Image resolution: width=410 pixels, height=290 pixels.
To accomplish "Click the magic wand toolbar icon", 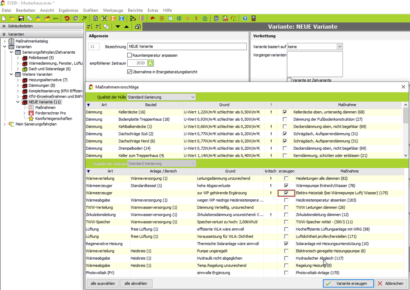I will click(x=84, y=18).
